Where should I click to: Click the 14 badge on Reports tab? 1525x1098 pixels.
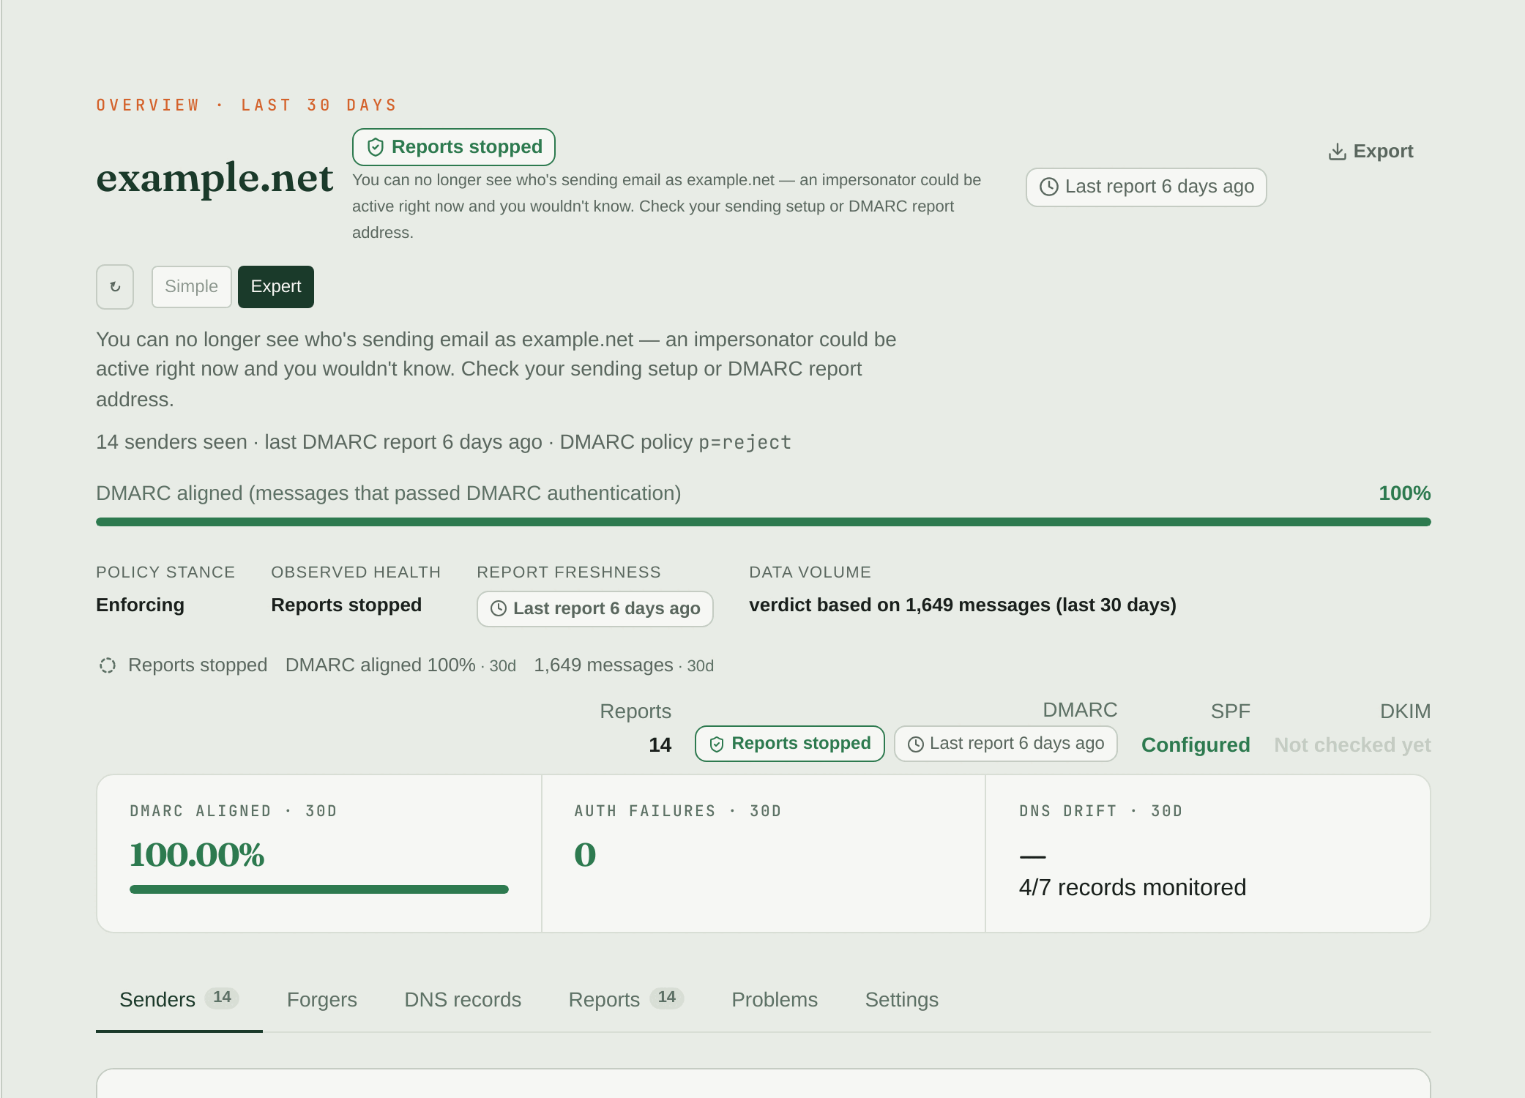pyautogui.click(x=666, y=998)
